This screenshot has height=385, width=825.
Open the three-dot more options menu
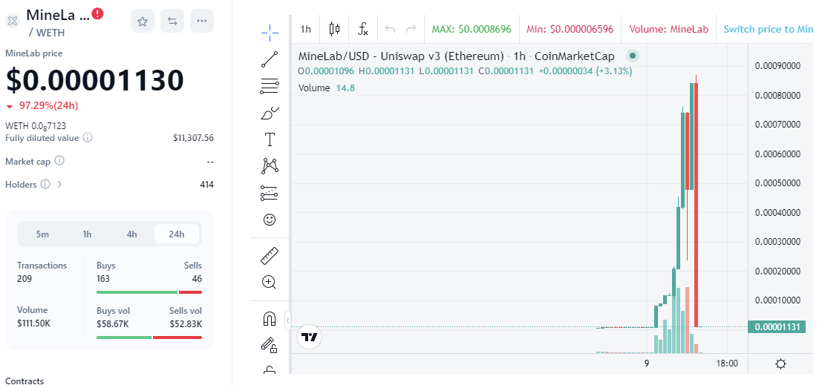[202, 21]
